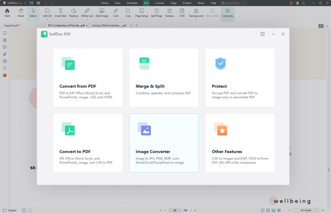The height and width of the screenshot is (213, 331).
Task: Open the Protect card in the dialog
Action: click(240, 78)
